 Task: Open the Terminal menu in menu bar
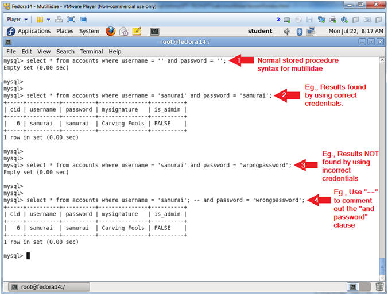[x=91, y=52]
